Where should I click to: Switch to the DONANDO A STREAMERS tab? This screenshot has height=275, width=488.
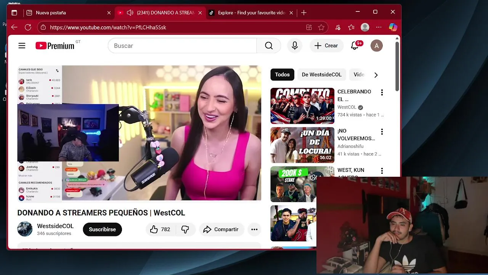pyautogui.click(x=160, y=13)
